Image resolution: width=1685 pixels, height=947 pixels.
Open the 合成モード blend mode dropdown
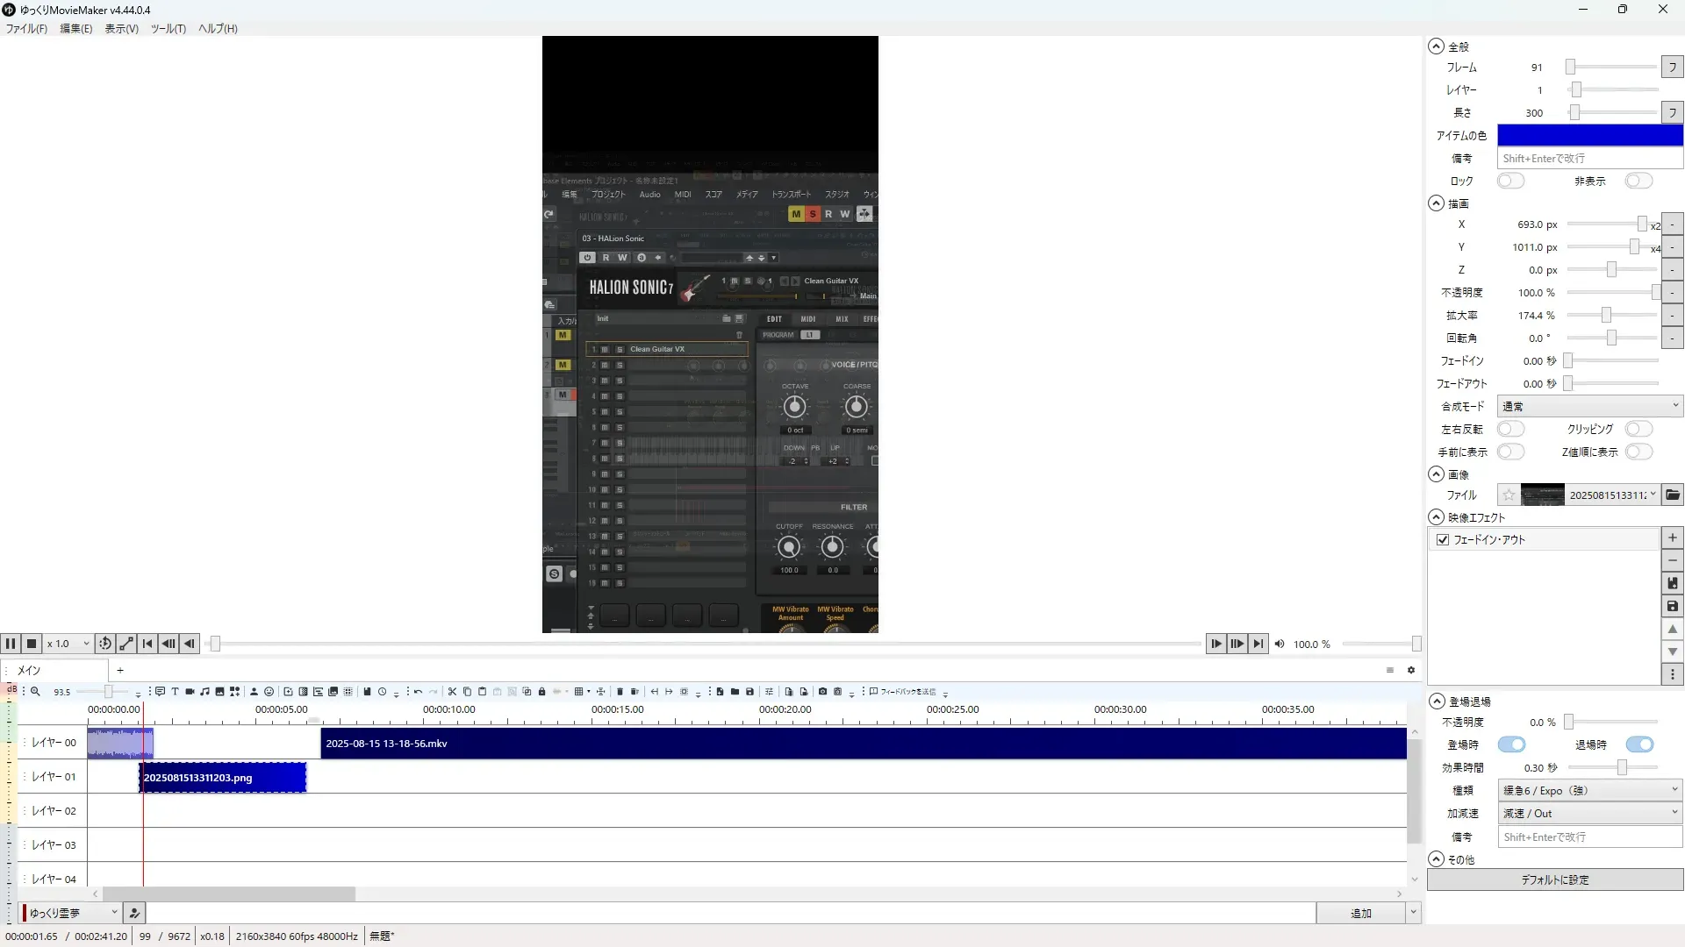[x=1589, y=406]
